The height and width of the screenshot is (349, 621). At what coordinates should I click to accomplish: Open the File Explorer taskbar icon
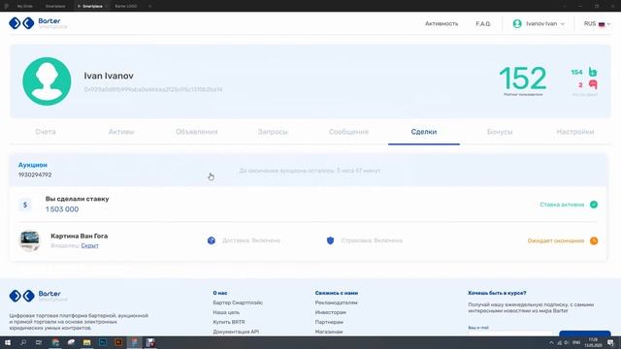(86, 342)
